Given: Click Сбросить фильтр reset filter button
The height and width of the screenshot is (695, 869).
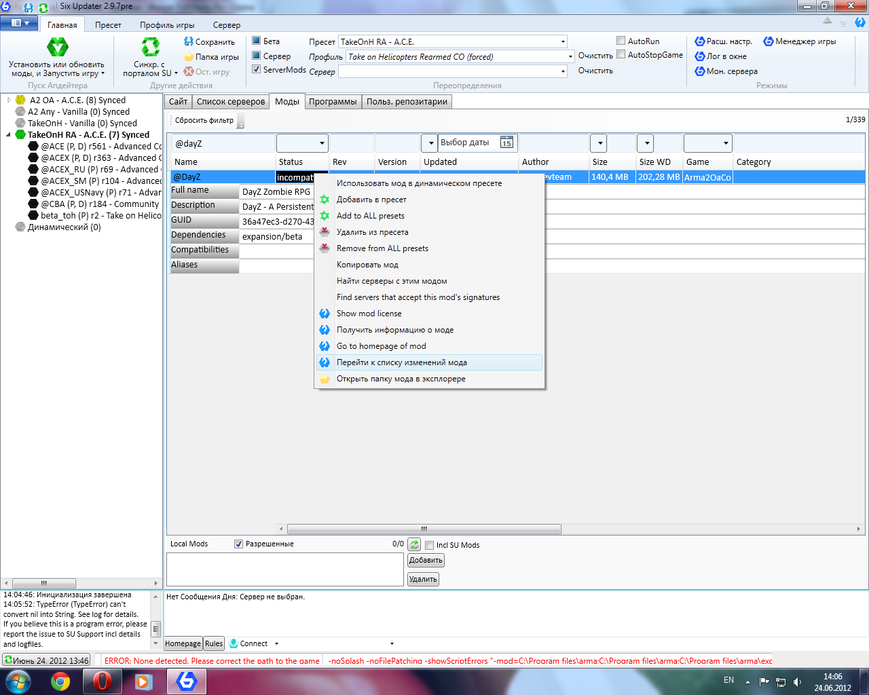Looking at the screenshot, I should tap(204, 121).
